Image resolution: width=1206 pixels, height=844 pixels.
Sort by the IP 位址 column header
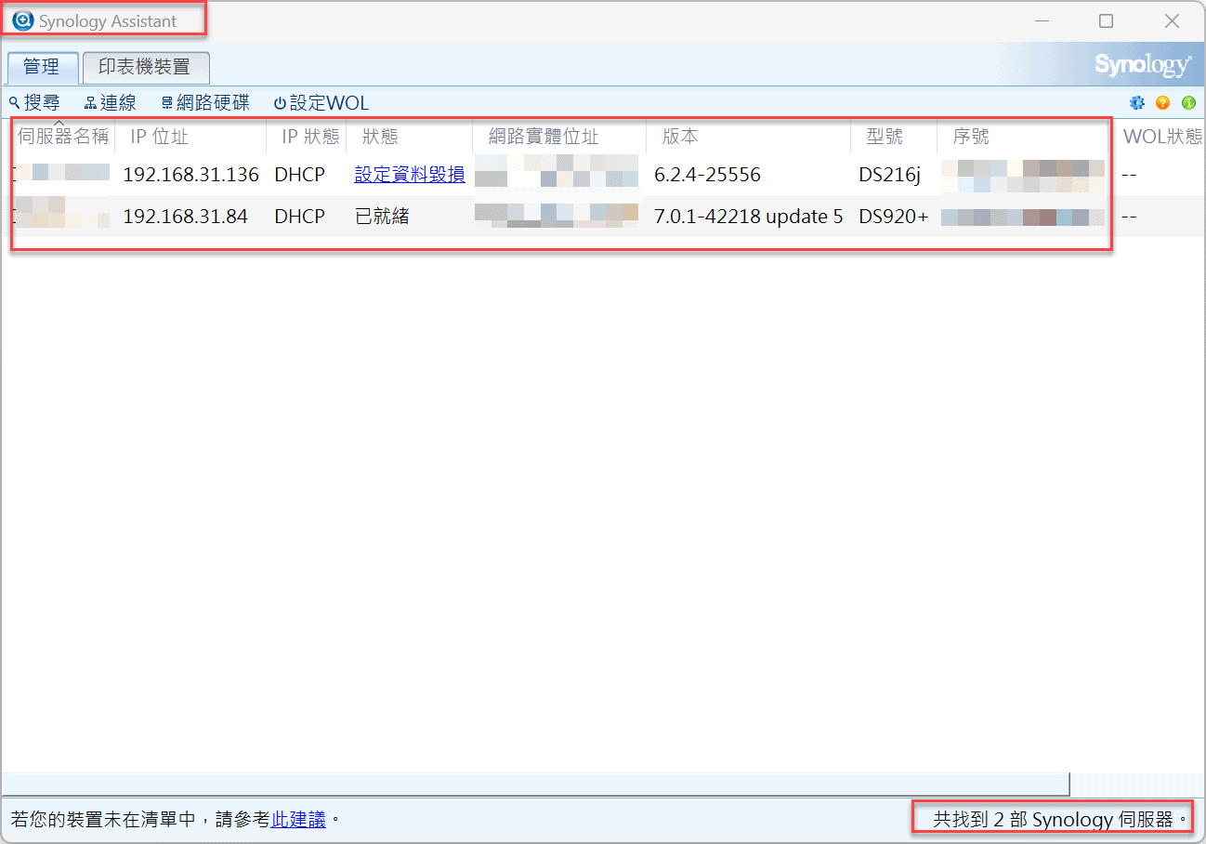[x=190, y=137]
